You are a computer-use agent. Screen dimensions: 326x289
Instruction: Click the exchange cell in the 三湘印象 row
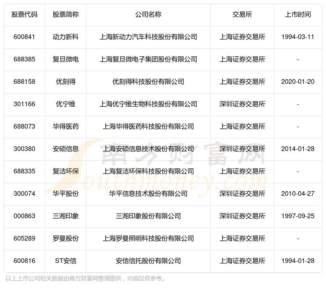(x=242, y=216)
